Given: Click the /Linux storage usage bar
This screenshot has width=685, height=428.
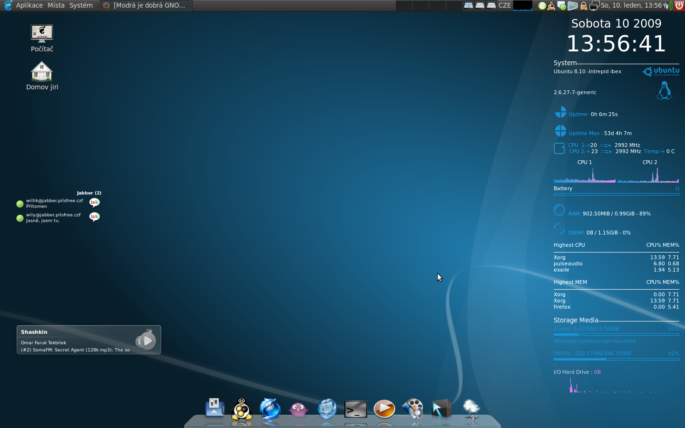Looking at the screenshot, I should [616, 334].
